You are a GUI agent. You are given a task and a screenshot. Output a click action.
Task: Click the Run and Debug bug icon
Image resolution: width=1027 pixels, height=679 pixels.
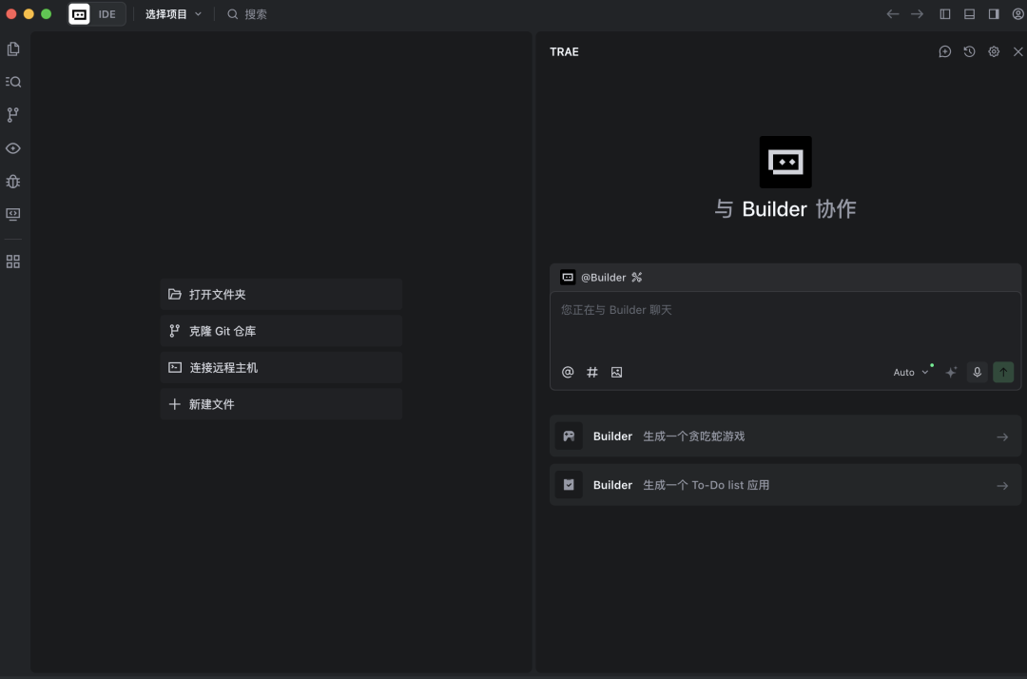13,181
